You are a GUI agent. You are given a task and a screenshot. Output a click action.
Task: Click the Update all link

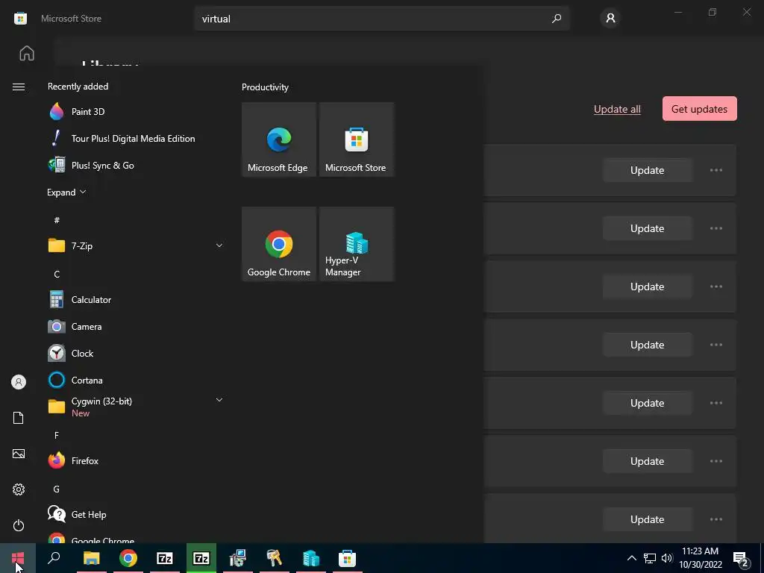pos(617,109)
